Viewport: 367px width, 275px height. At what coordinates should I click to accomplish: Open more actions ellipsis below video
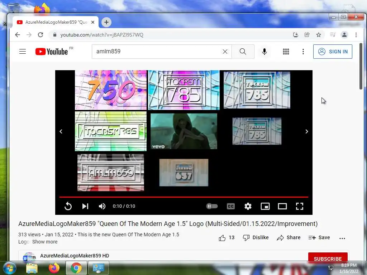click(x=342, y=238)
